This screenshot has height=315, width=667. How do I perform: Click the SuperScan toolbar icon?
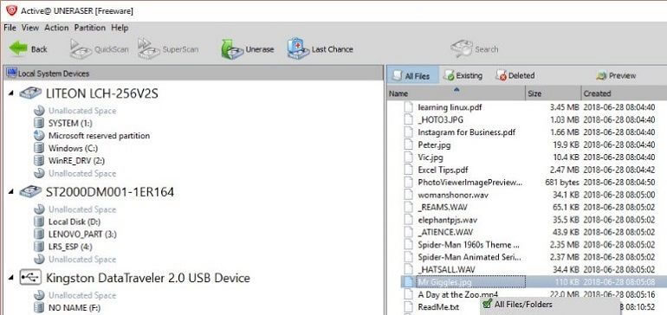pyautogui.click(x=149, y=48)
